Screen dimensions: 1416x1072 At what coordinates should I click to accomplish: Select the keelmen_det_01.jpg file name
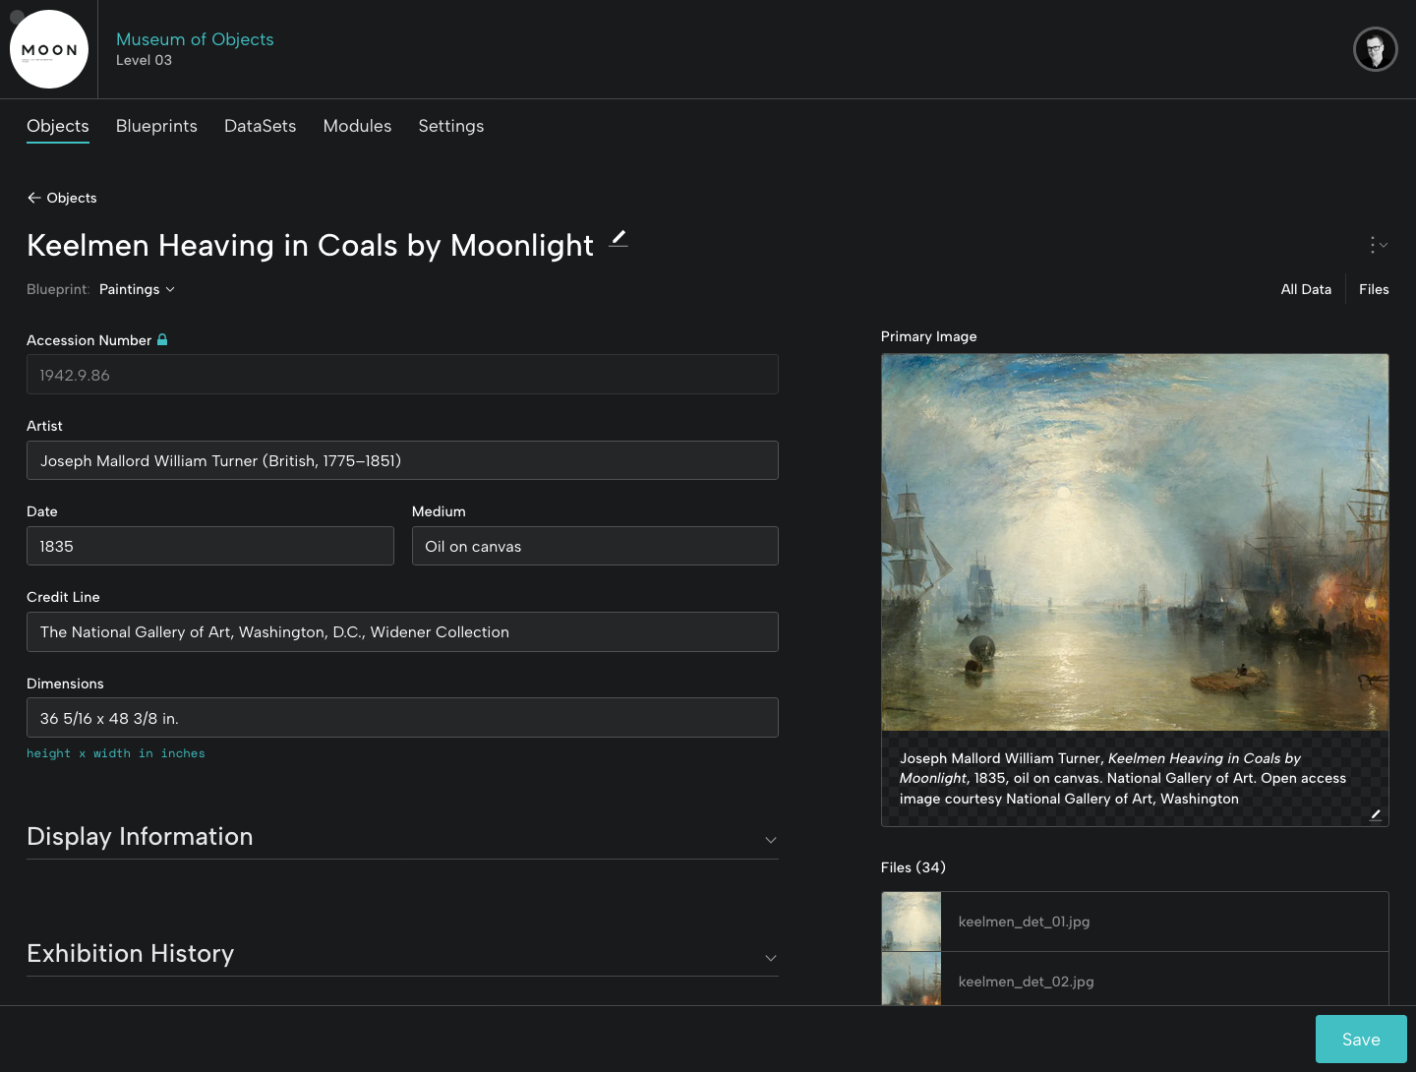click(x=1024, y=922)
